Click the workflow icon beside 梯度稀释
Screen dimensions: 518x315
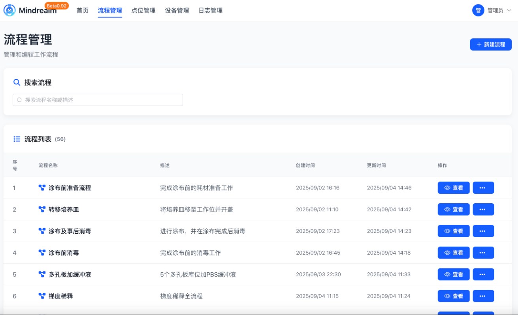pyautogui.click(x=42, y=296)
